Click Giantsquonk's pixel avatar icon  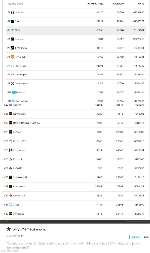[x=12, y=83]
